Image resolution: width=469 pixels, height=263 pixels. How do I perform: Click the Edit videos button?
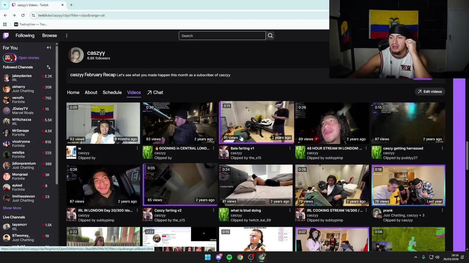(429, 92)
